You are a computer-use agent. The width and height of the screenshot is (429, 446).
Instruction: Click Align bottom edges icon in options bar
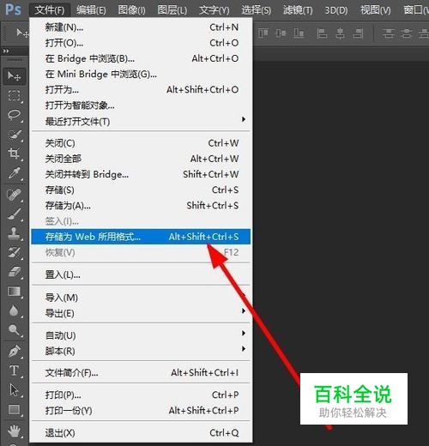299,33
